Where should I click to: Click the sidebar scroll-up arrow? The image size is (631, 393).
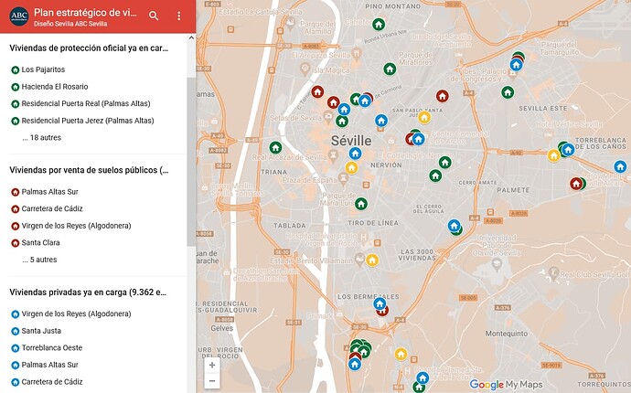[x=191, y=37]
